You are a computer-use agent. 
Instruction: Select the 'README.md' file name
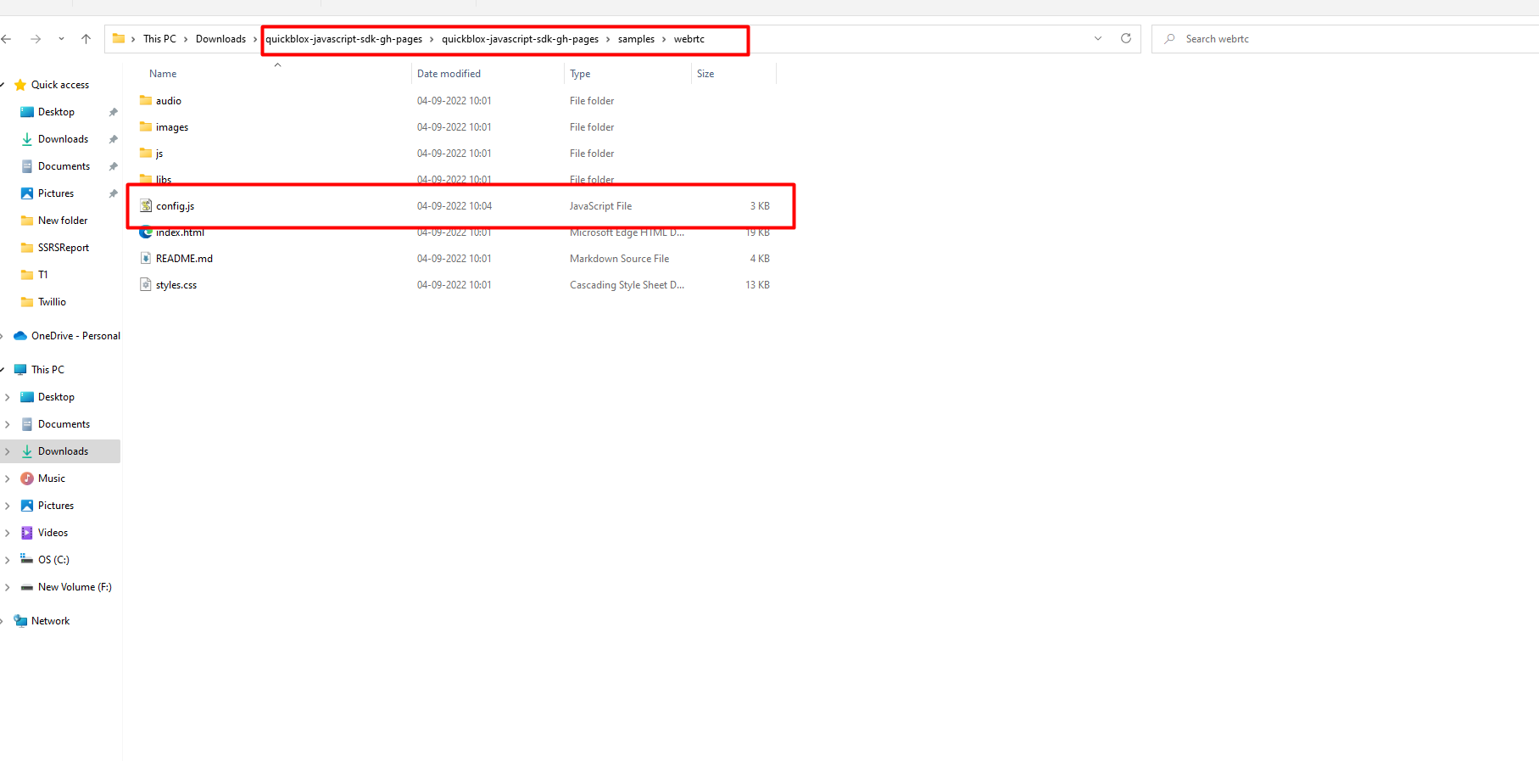[184, 259]
